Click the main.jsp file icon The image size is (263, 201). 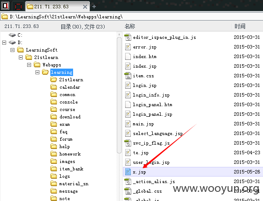click(128, 124)
